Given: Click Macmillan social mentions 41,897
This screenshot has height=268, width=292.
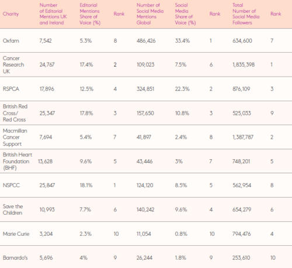Looking at the screenshot, I should [x=144, y=138].
